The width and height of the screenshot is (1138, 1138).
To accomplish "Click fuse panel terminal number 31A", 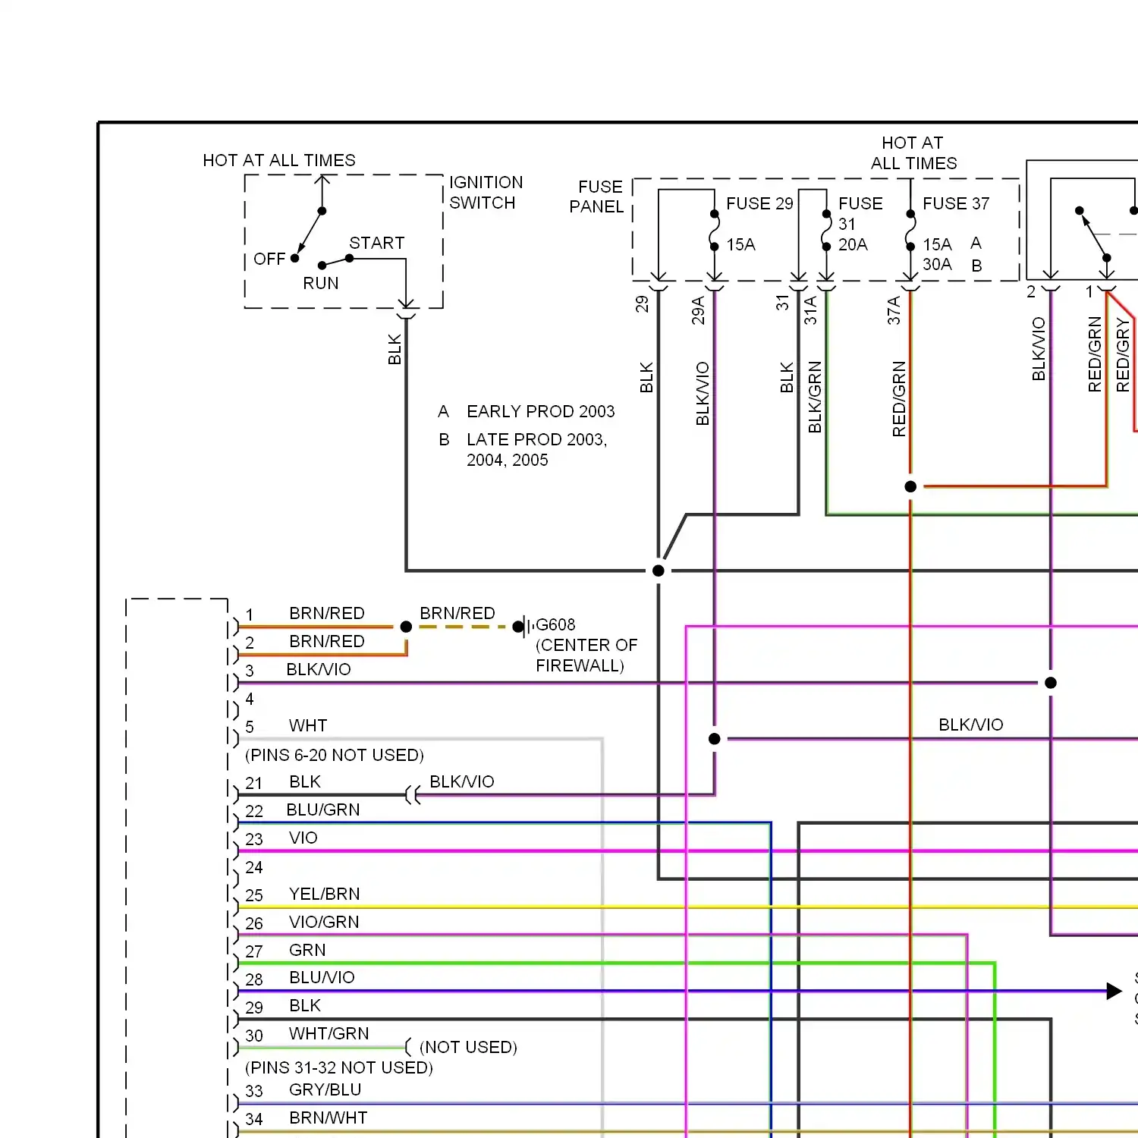I will 810,310.
